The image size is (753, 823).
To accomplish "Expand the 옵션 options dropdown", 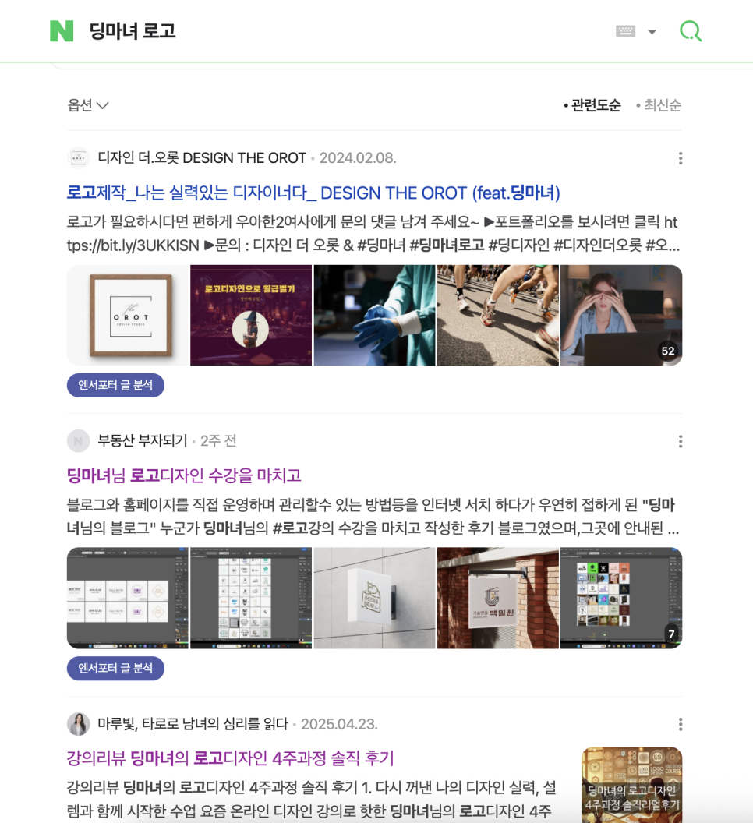I will 87,105.
